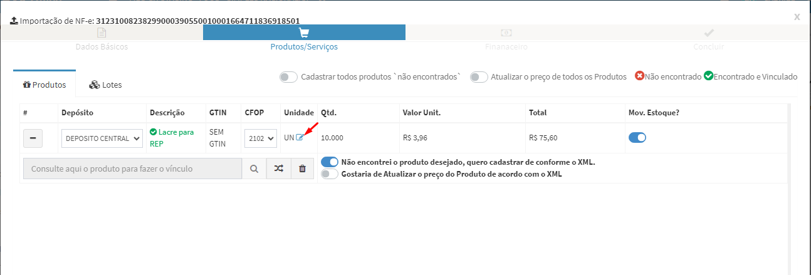811x275 pixels.
Task: Click the checkmark icon for Concluir step
Action: pyautogui.click(x=709, y=33)
